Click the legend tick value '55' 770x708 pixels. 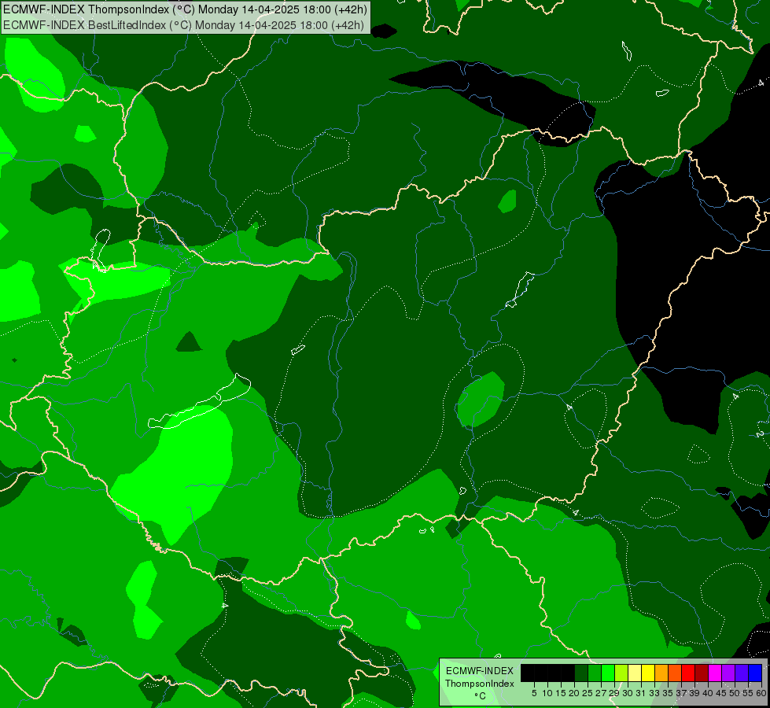(748, 693)
